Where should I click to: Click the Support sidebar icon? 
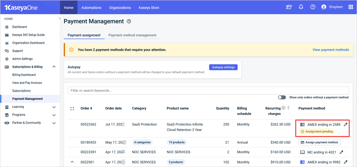[x=7, y=51]
